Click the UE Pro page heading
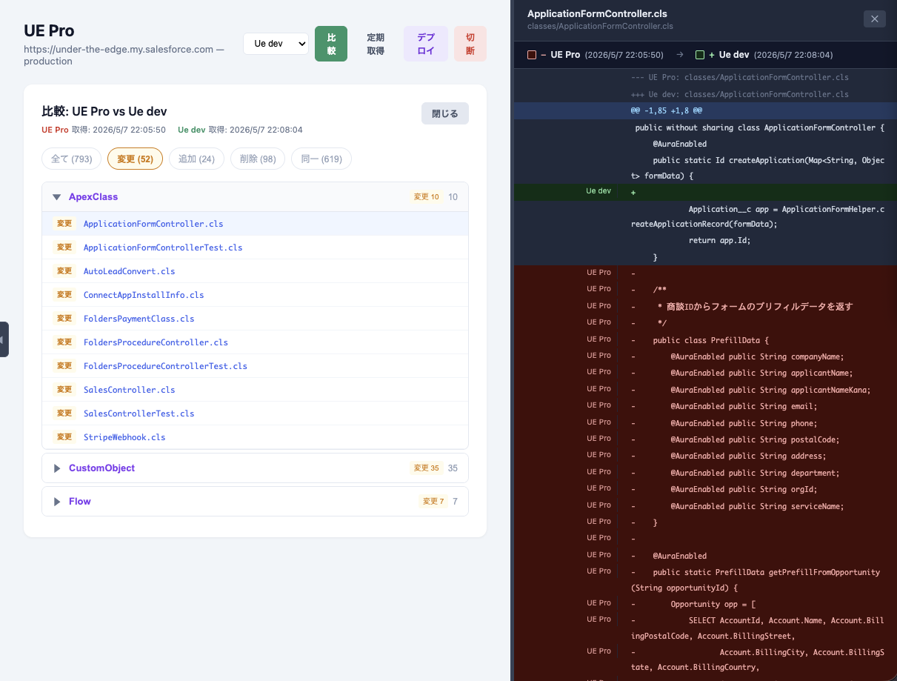The height and width of the screenshot is (681, 897). [49, 30]
